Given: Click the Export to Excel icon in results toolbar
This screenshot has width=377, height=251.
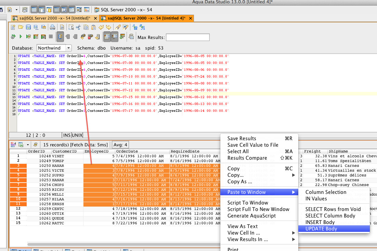Looking at the screenshot, I should 21,145.
